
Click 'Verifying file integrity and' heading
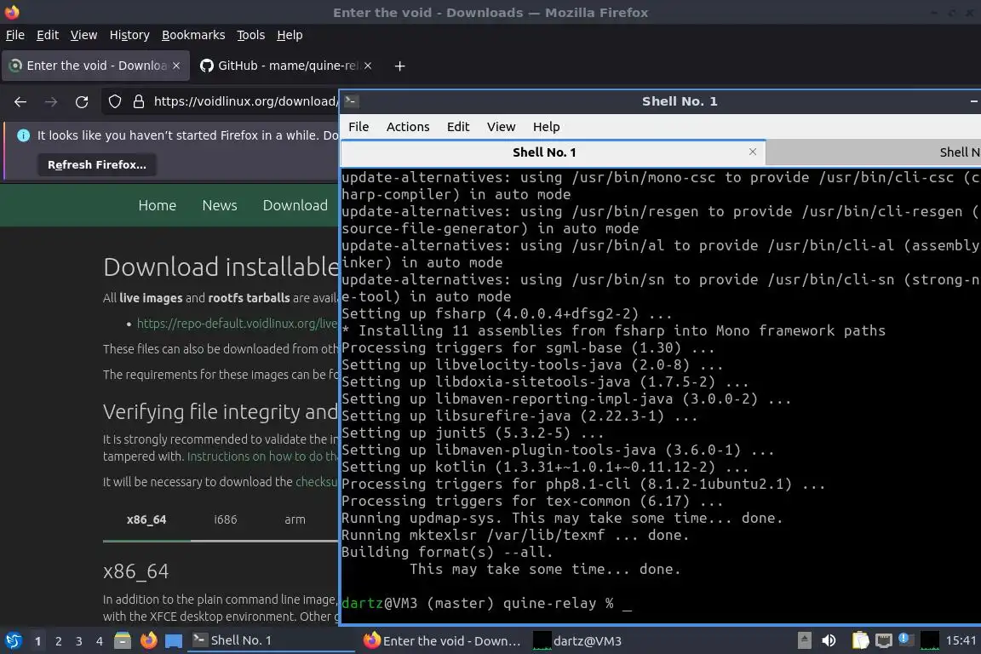[x=221, y=412]
